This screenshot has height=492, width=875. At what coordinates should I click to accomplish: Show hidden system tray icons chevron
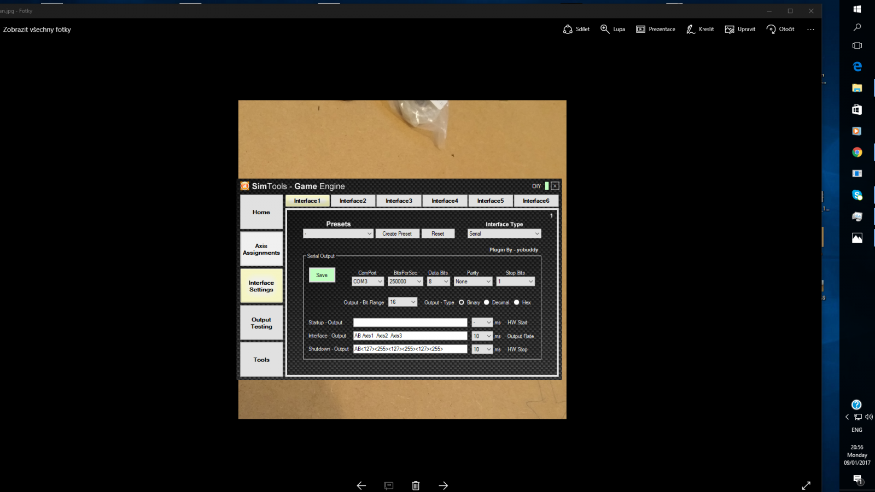847,417
